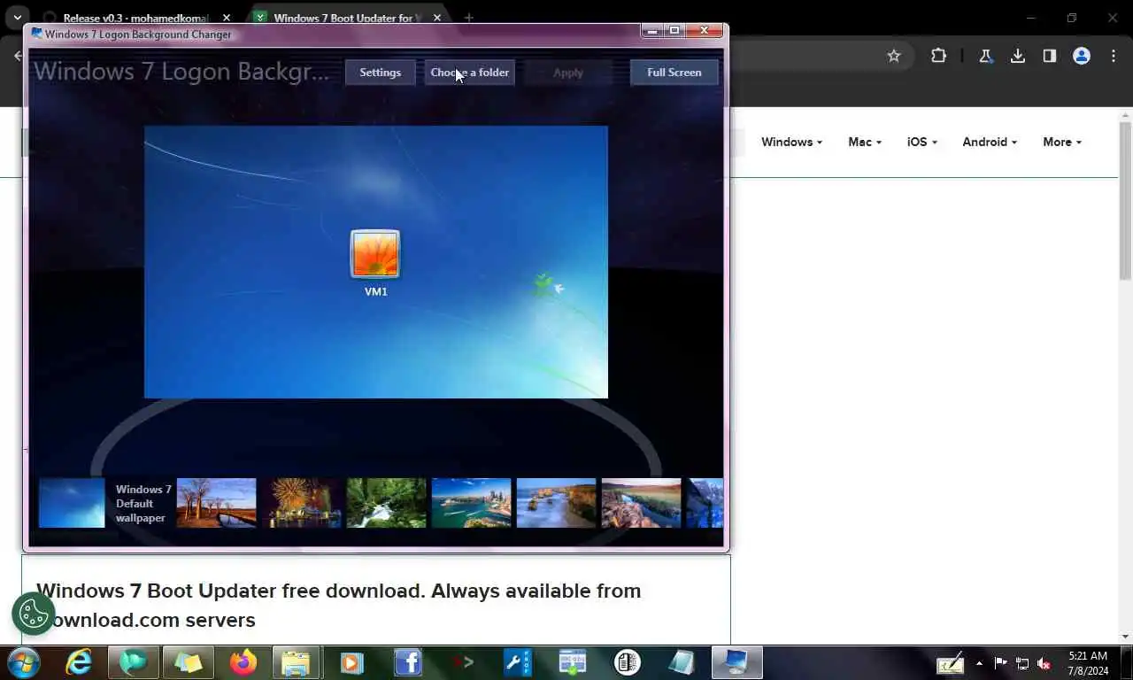Image resolution: width=1133 pixels, height=680 pixels.
Task: Select the Windows 7 Default wallpaper thumbnail
Action: 72,503
